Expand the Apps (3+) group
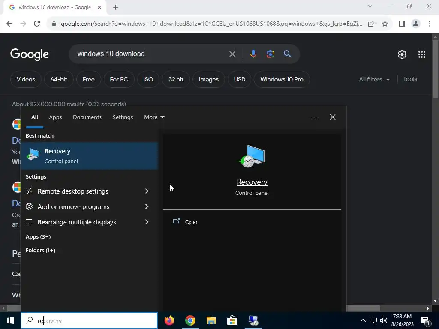The width and height of the screenshot is (439, 329). click(x=38, y=236)
